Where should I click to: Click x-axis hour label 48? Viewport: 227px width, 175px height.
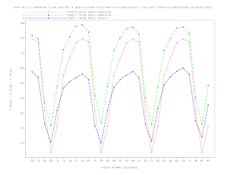click(x=133, y=161)
